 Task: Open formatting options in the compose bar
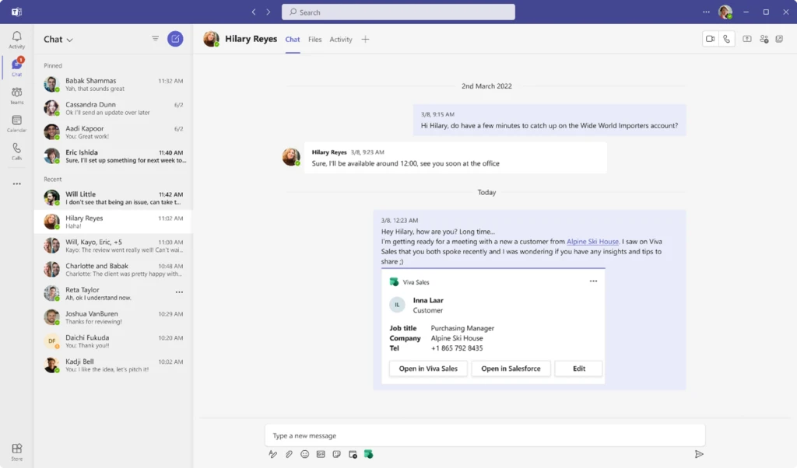[x=272, y=454]
